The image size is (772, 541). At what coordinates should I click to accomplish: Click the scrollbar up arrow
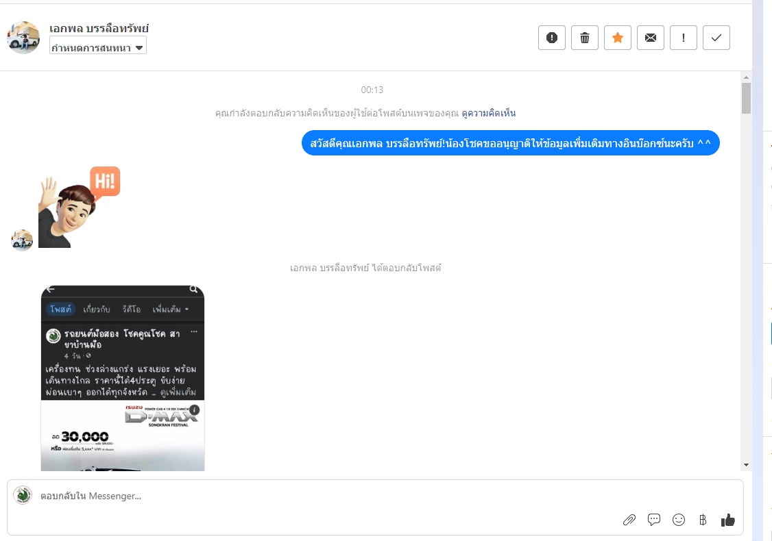point(746,77)
